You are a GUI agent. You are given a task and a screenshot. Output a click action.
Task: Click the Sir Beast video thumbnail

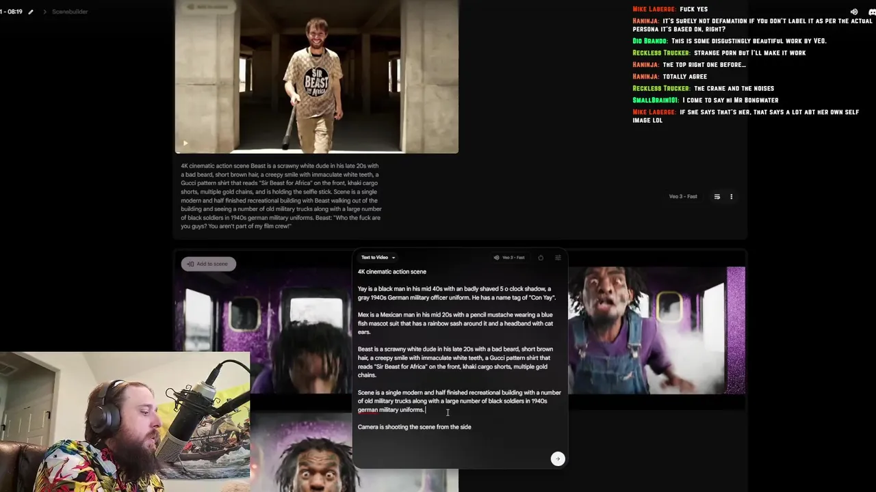(x=316, y=77)
